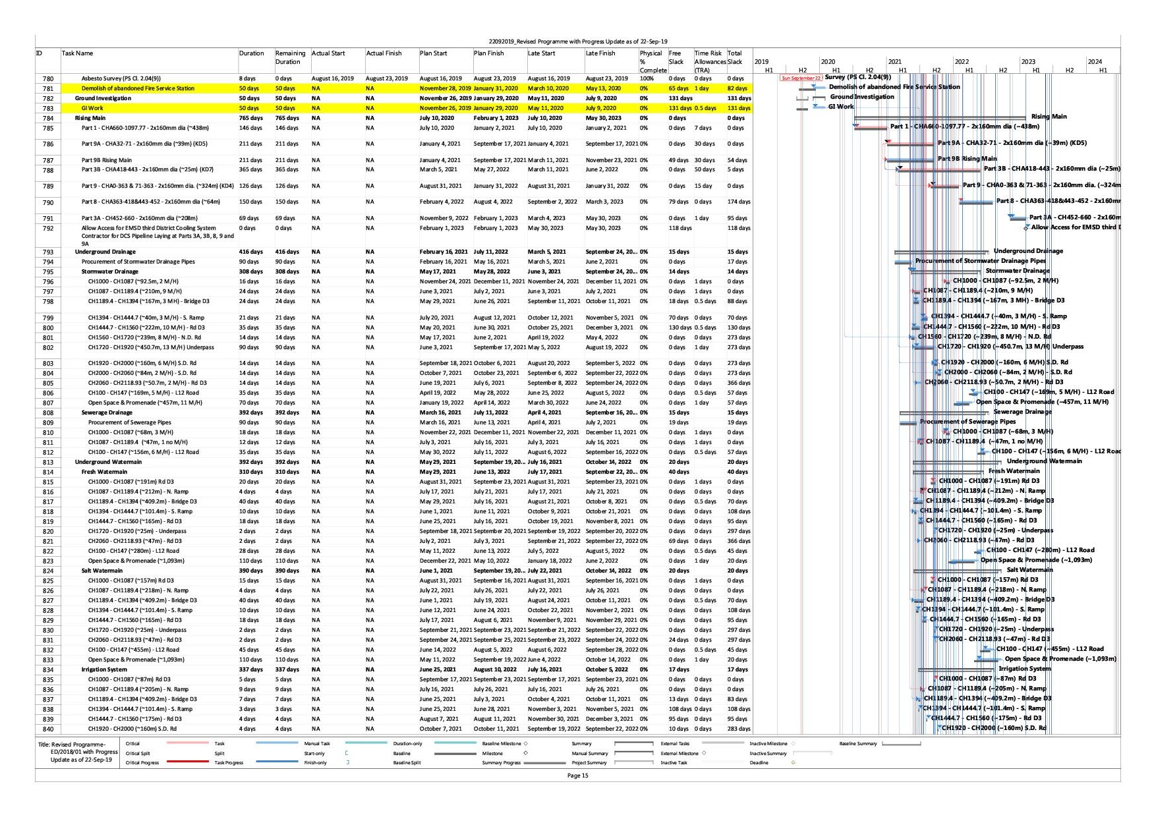Select 'Procurement of Stormwater Drainage Pipes' in task table
This screenshot has height=817, width=1156.
tap(138, 262)
